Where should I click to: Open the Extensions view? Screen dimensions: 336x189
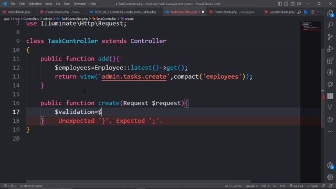tap(330, 61)
